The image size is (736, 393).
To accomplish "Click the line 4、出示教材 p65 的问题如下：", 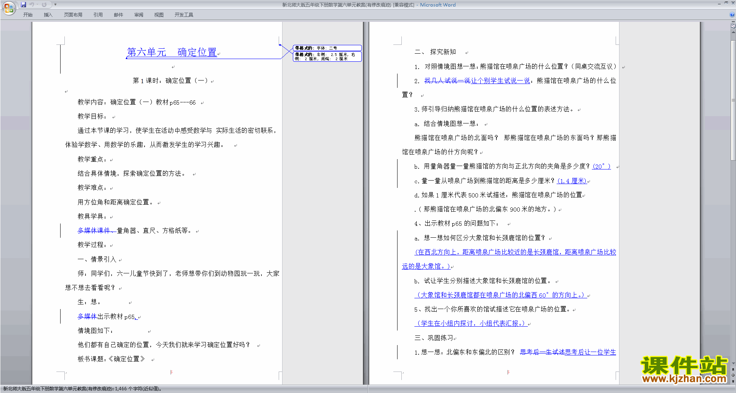I will [457, 224].
